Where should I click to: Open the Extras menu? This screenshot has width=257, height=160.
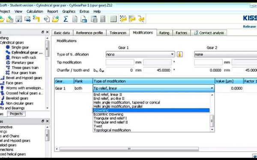(x=84, y=12)
